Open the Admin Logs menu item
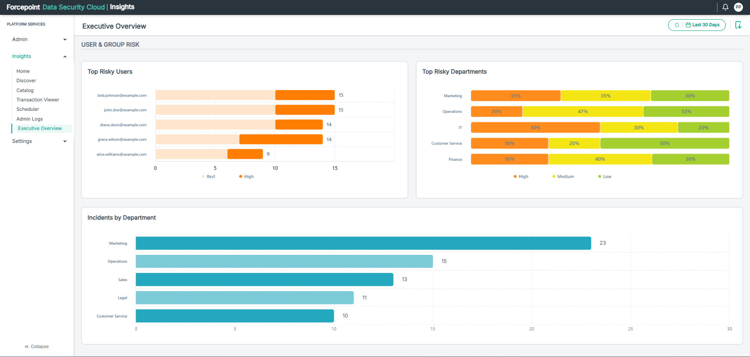 (x=29, y=119)
